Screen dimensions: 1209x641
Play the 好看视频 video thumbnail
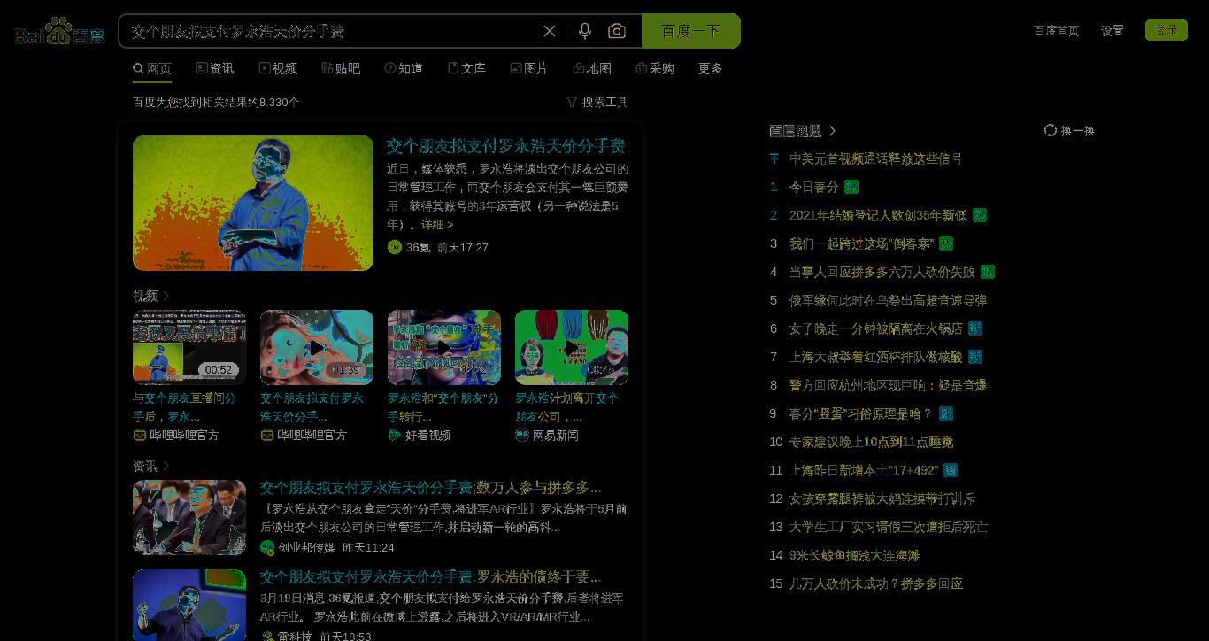444,347
